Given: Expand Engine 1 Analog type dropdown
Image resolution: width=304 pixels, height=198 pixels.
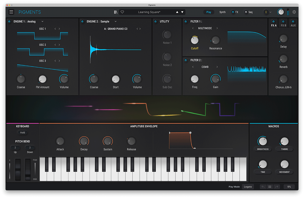Looking at the screenshot, I should point(42,22).
